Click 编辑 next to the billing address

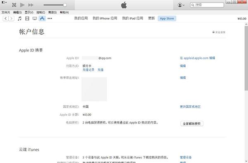coord(183,78)
